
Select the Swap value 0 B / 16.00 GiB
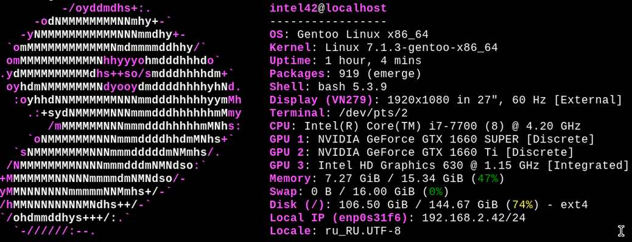point(366,192)
